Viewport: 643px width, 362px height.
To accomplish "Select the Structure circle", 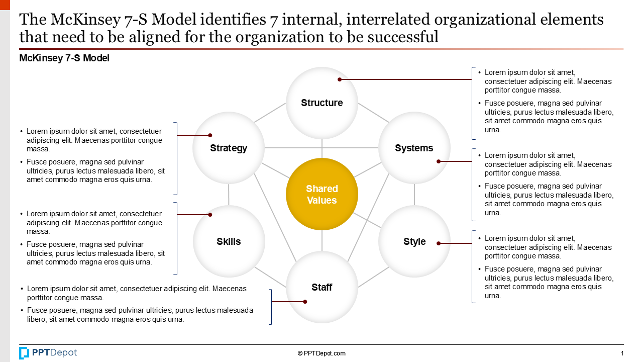I will tap(322, 103).
